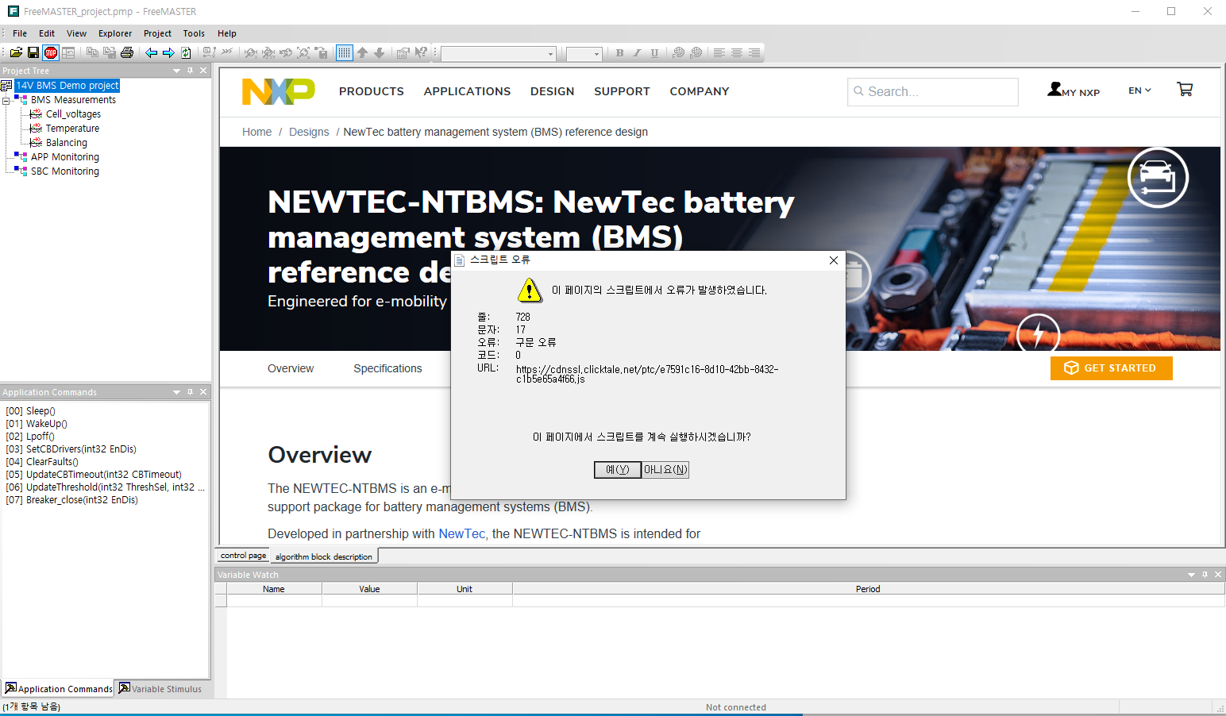Open the Project Tree panel menu arrow
1226x716 pixels.
point(175,71)
